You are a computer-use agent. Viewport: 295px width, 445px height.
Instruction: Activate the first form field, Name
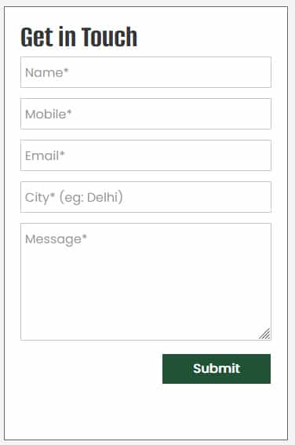click(146, 72)
